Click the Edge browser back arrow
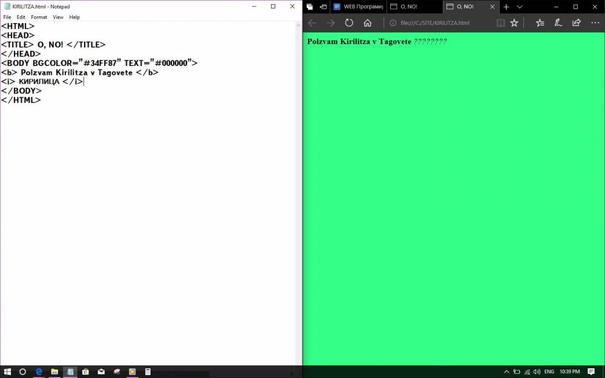The height and width of the screenshot is (378, 605). pos(312,23)
